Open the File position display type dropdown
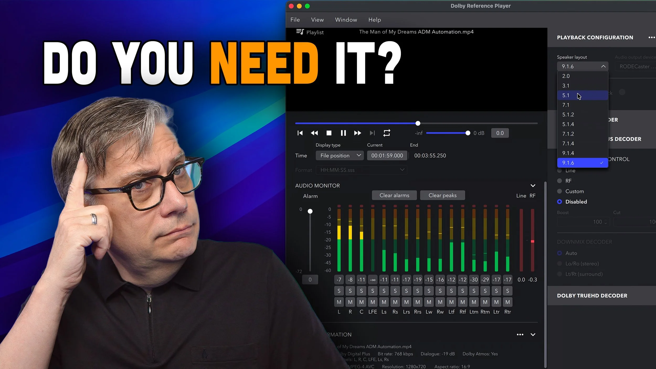The width and height of the screenshot is (656, 369). (x=340, y=156)
